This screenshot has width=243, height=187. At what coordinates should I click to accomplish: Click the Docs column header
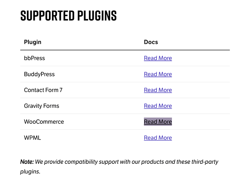coord(151,42)
